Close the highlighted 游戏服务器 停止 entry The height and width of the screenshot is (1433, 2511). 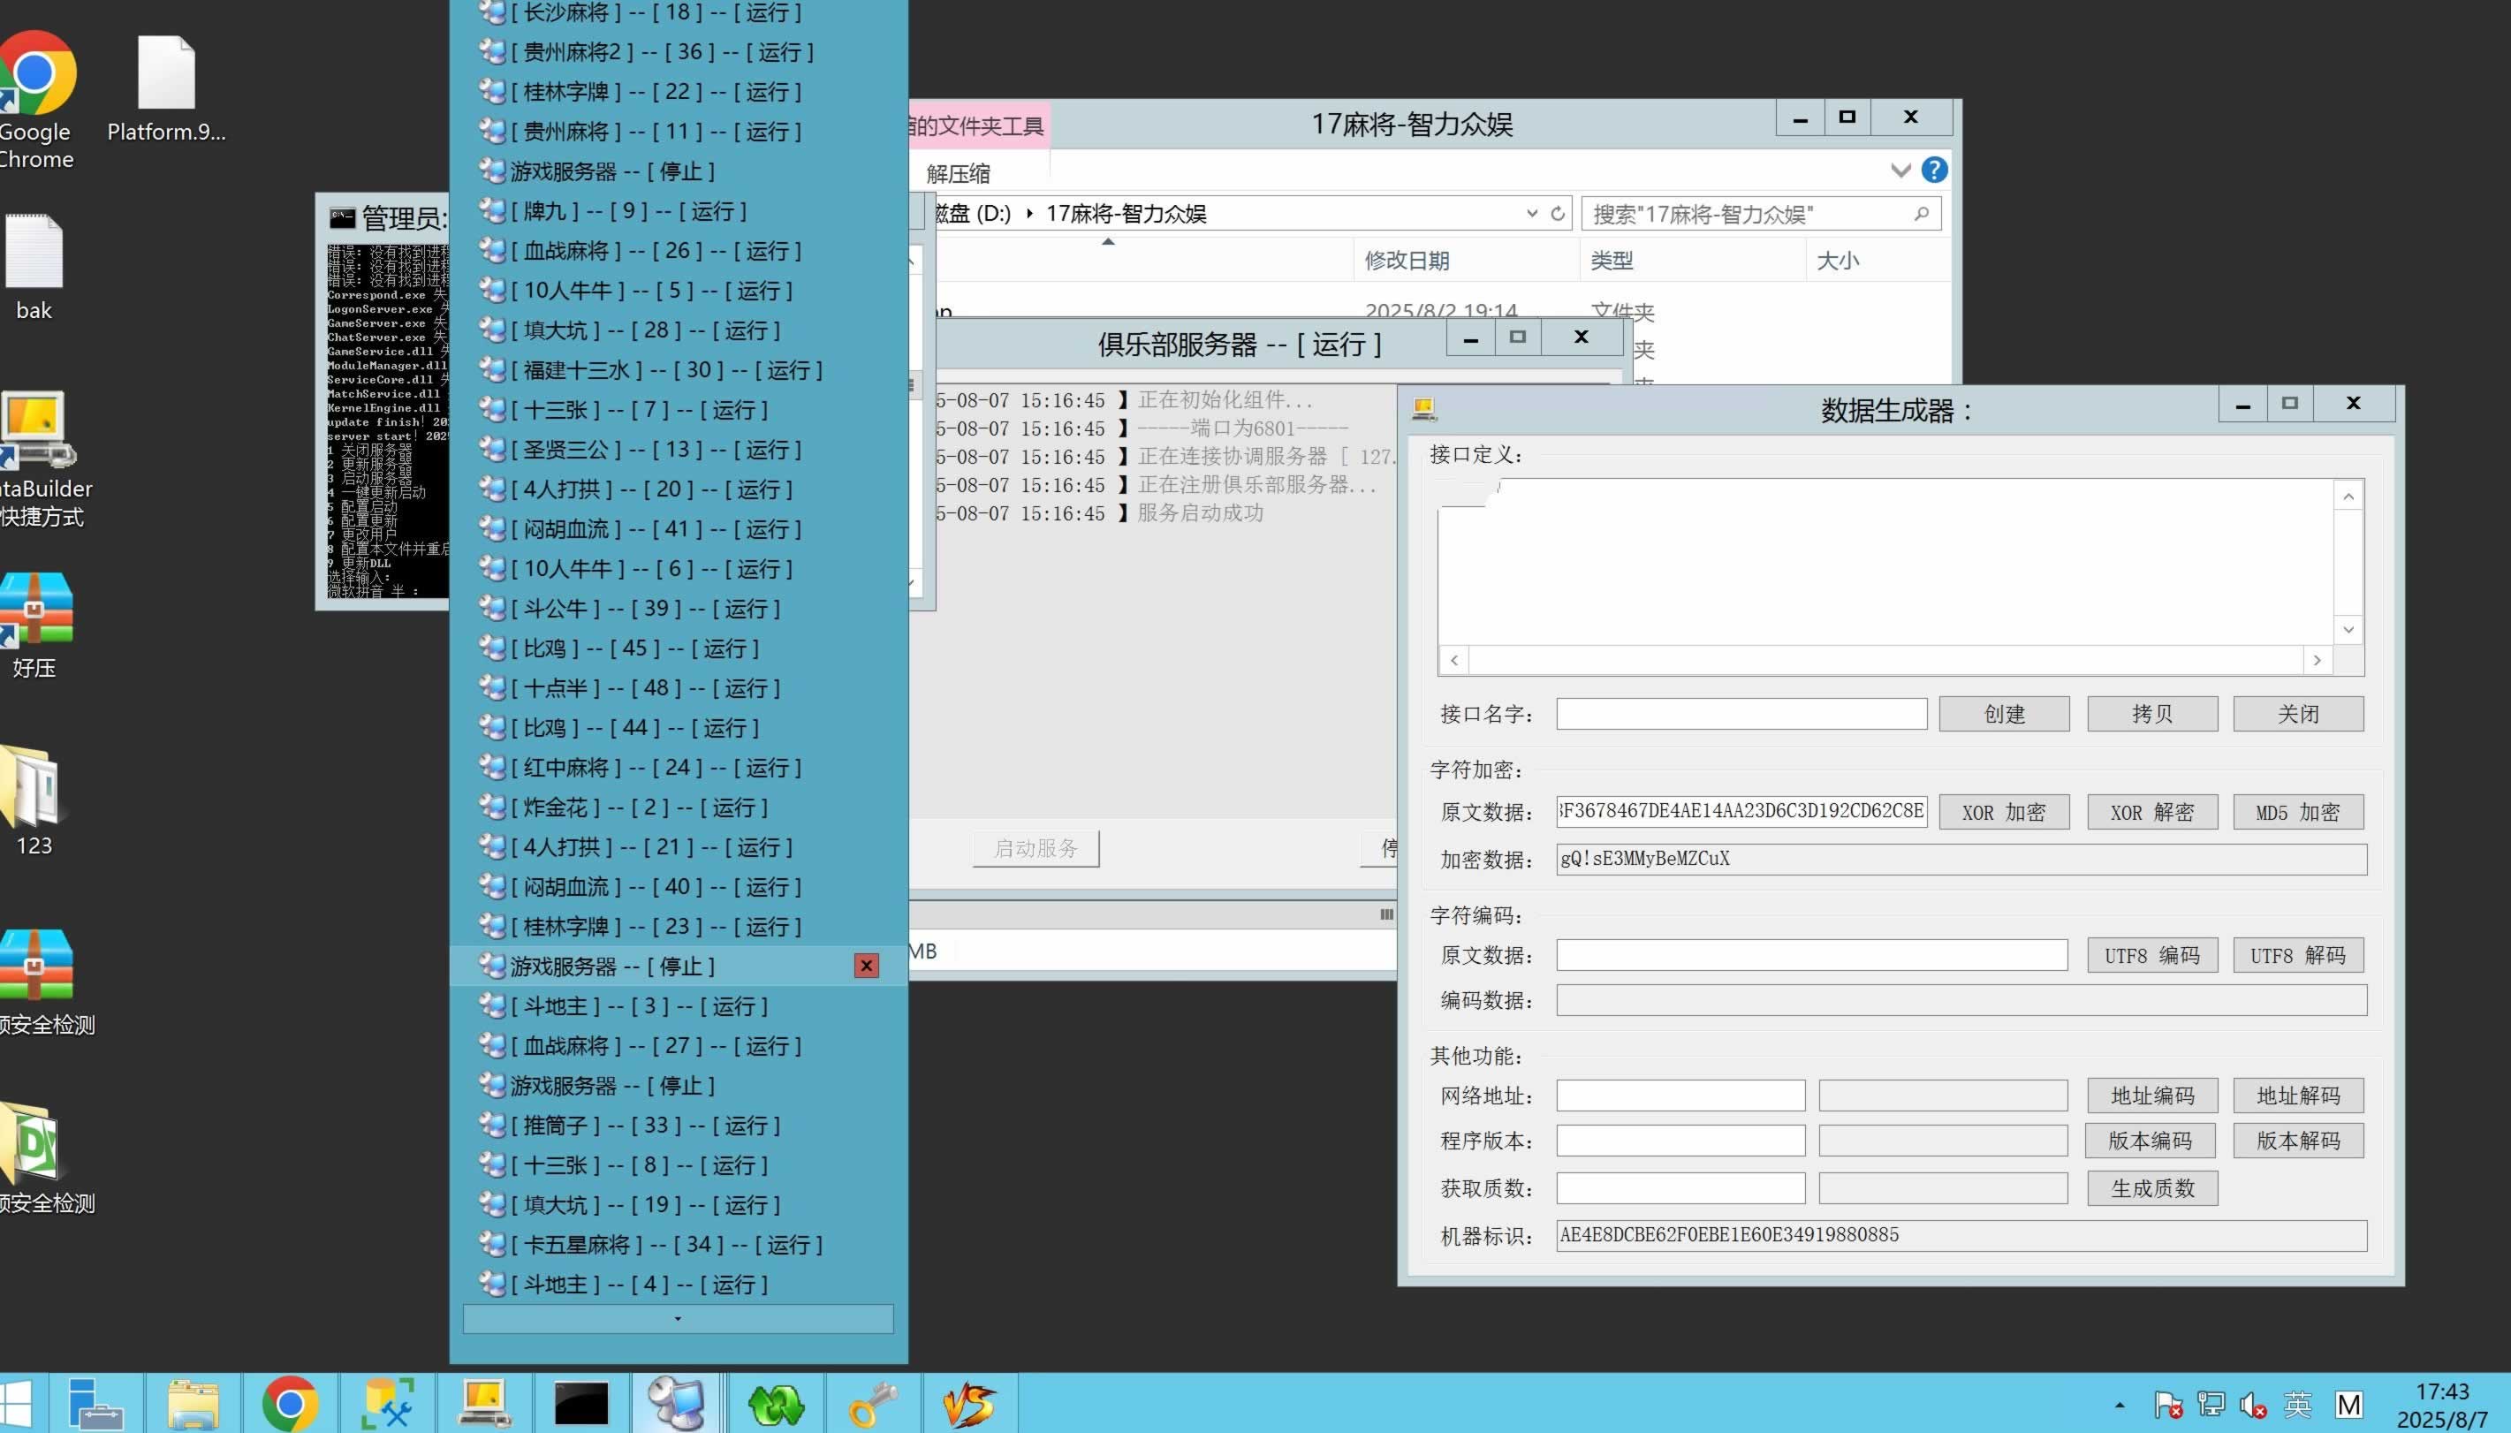click(x=866, y=966)
